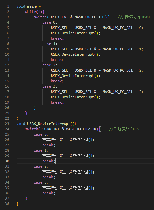Click line number 30 in the gutter

click(x=7, y=161)
